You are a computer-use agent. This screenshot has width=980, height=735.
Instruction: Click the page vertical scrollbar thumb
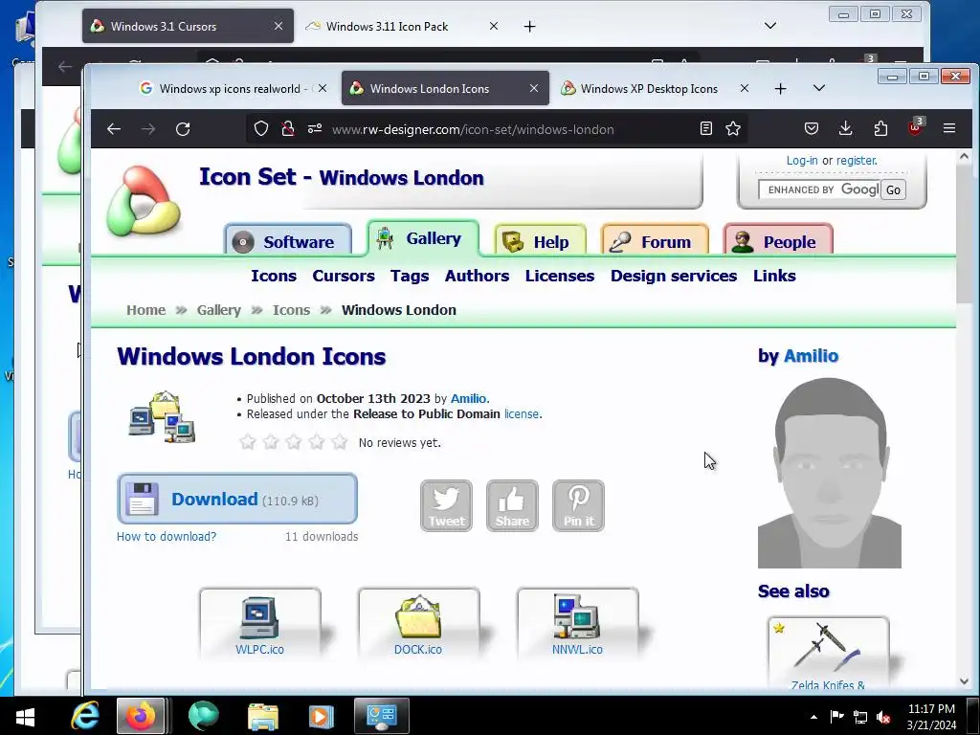click(x=964, y=235)
